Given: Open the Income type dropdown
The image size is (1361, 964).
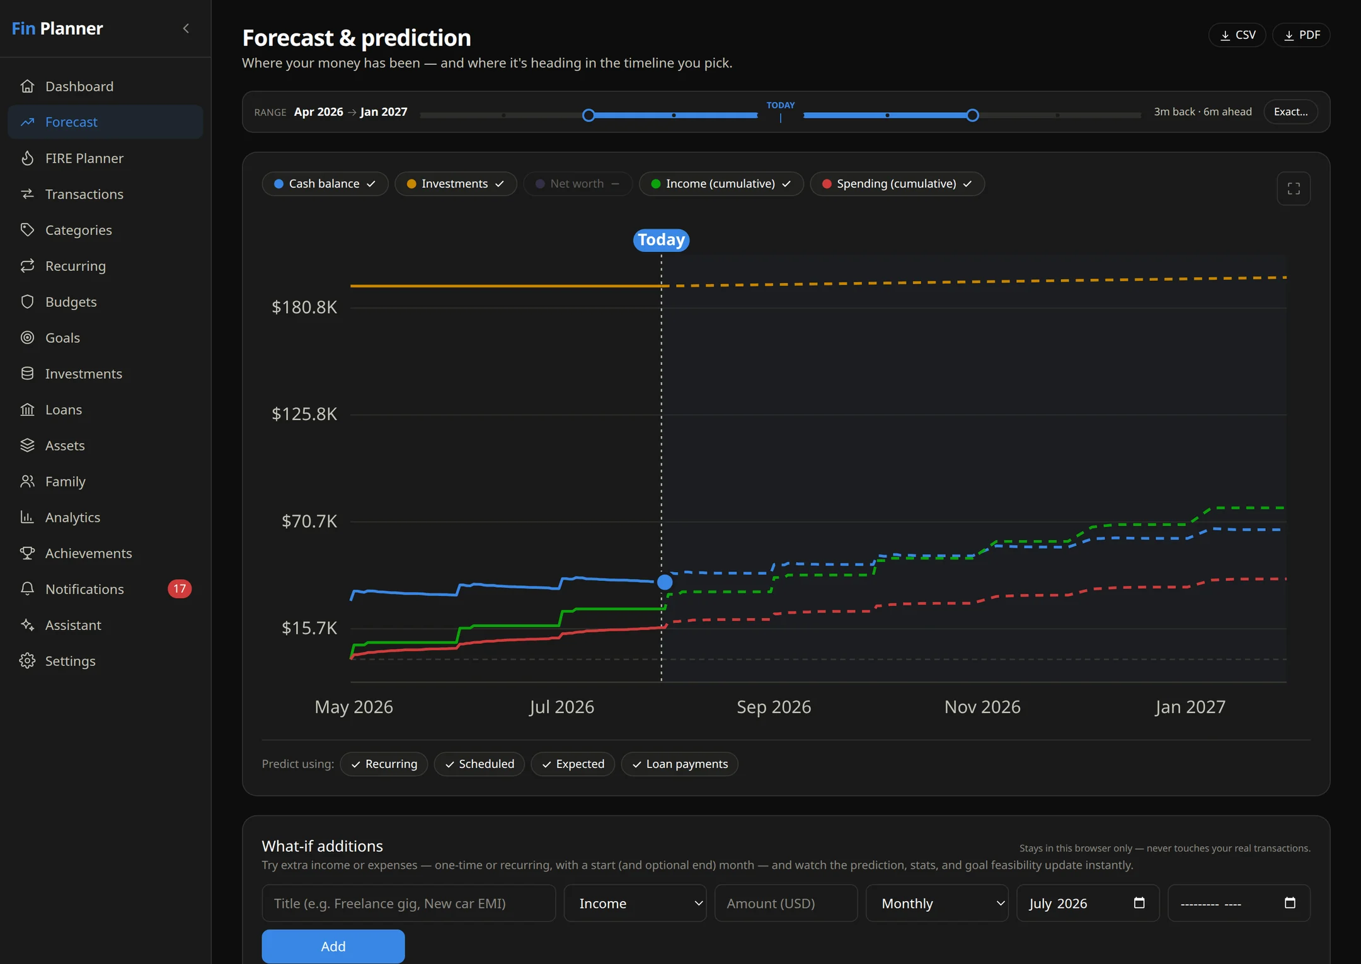Looking at the screenshot, I should tap(635, 904).
